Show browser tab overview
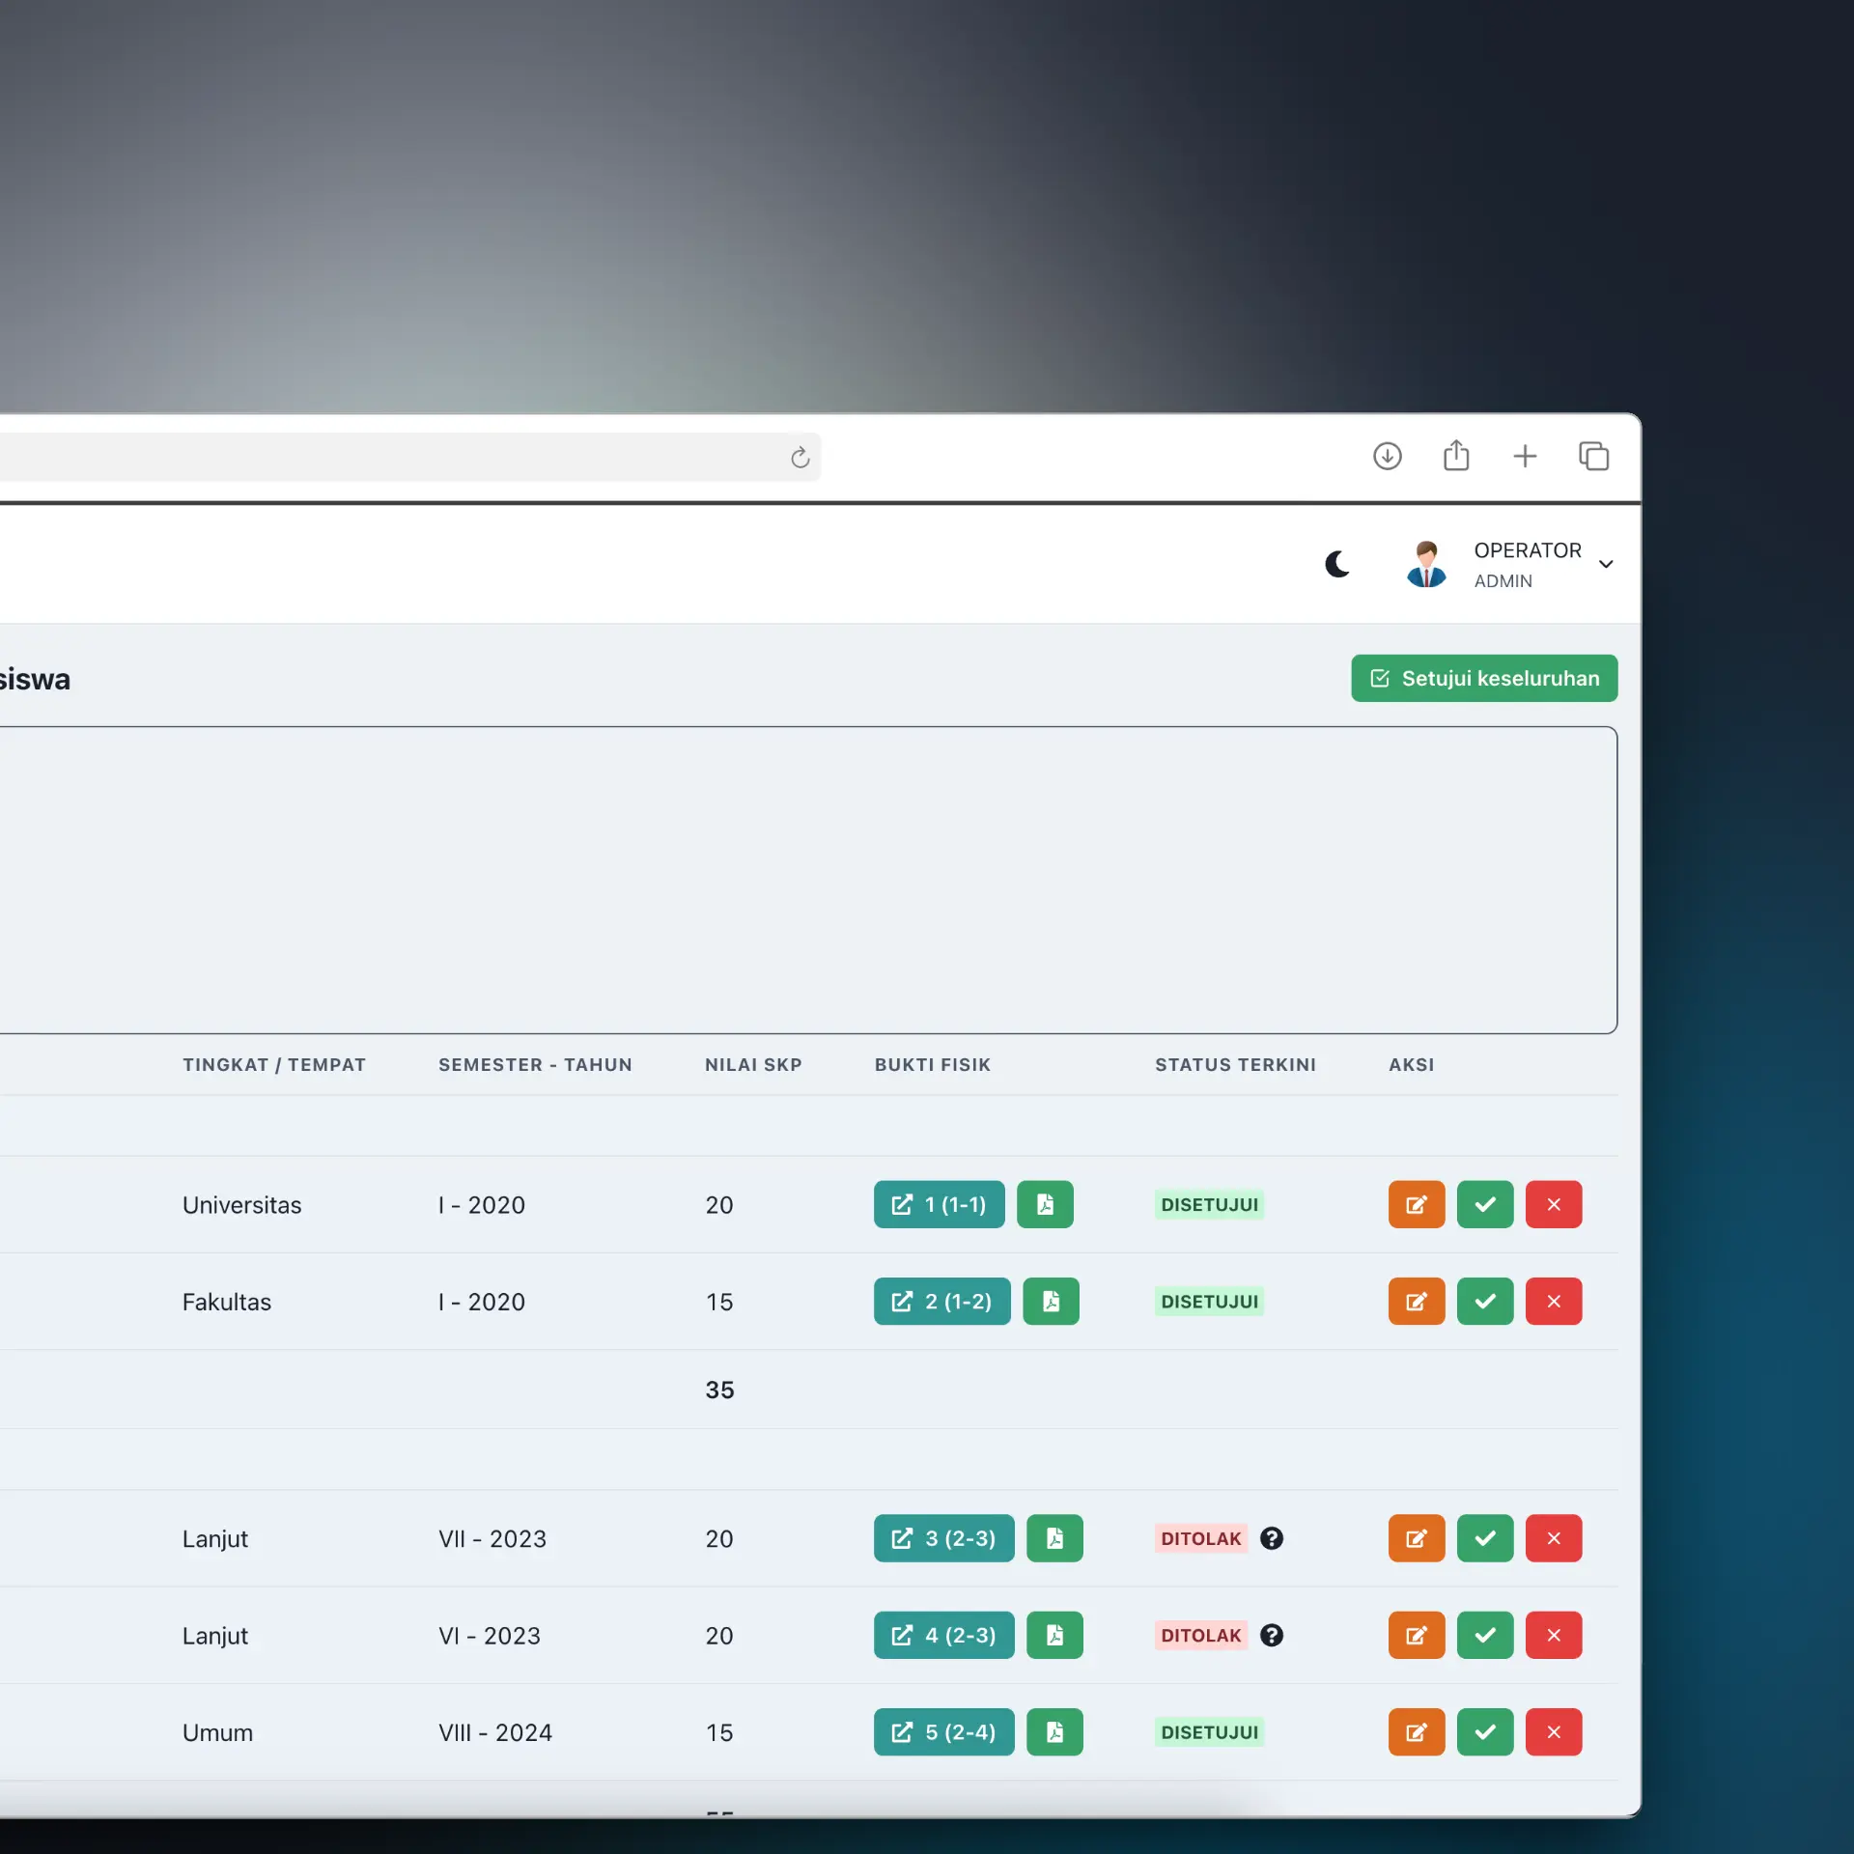Viewport: 1854px width, 1854px height. [x=1592, y=456]
